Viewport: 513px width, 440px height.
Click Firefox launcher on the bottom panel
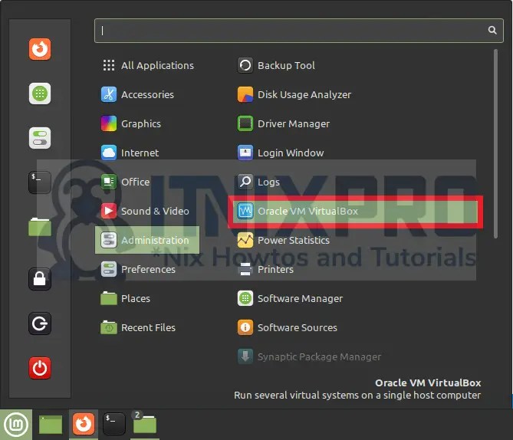coord(84,425)
